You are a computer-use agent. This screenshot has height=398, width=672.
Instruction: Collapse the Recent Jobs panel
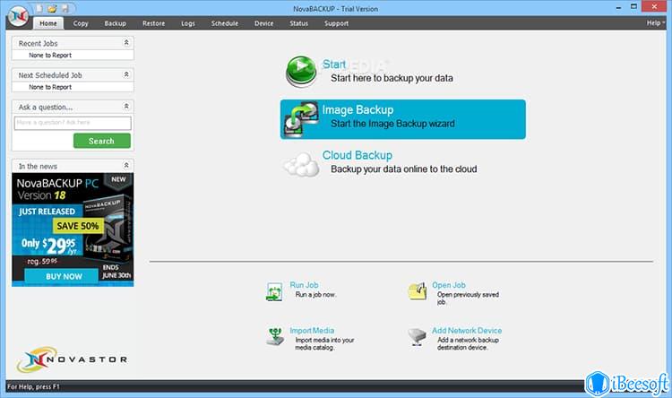[x=126, y=42]
